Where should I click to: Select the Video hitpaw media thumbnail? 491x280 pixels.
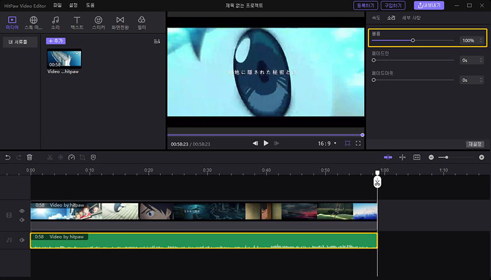coord(64,59)
